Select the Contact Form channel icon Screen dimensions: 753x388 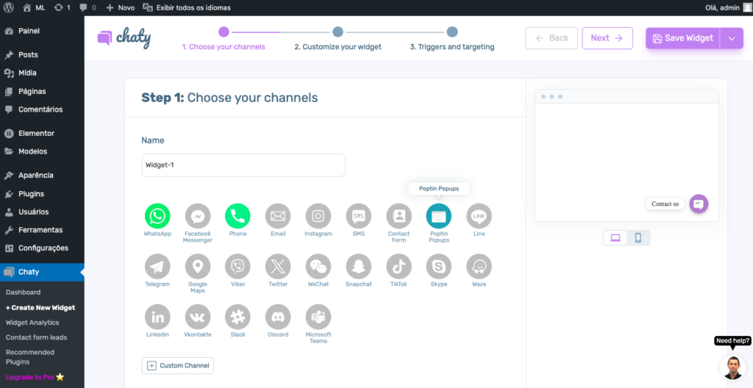tap(399, 216)
